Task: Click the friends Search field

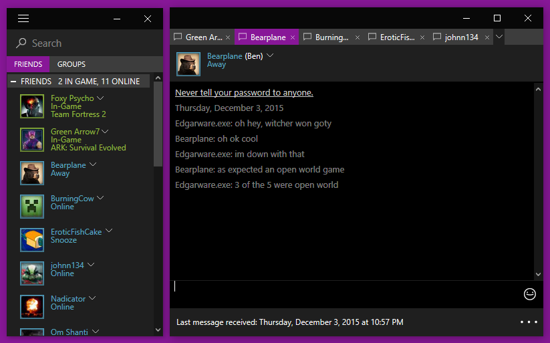Action: coord(87,43)
